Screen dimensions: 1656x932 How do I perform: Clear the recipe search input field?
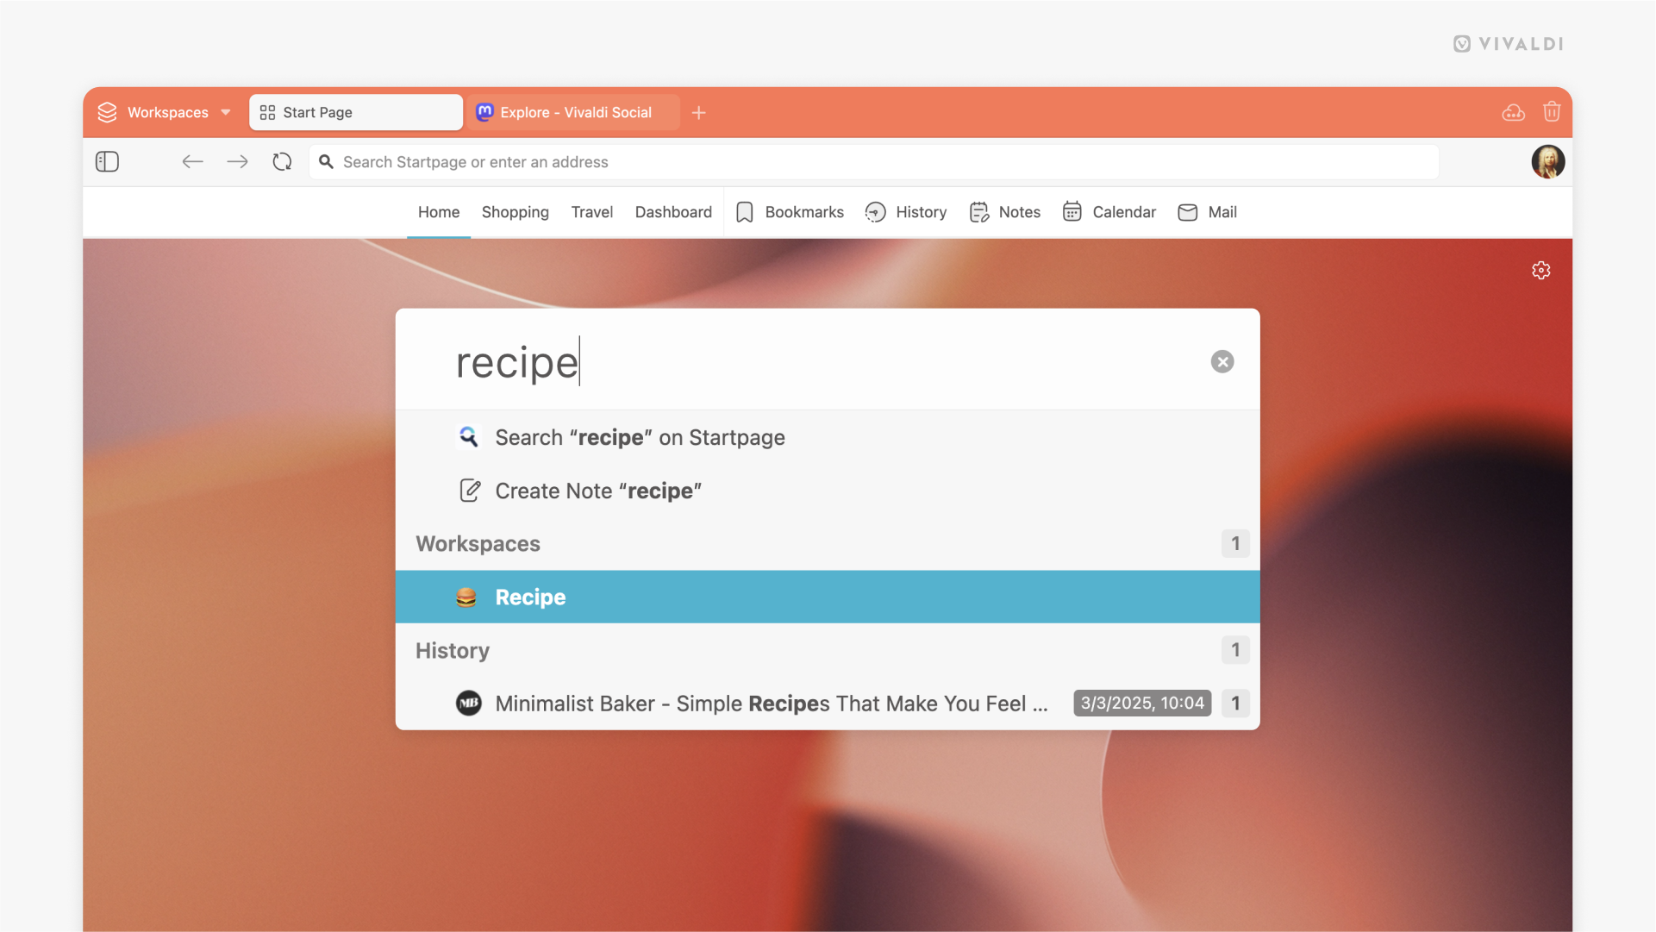click(x=1221, y=362)
